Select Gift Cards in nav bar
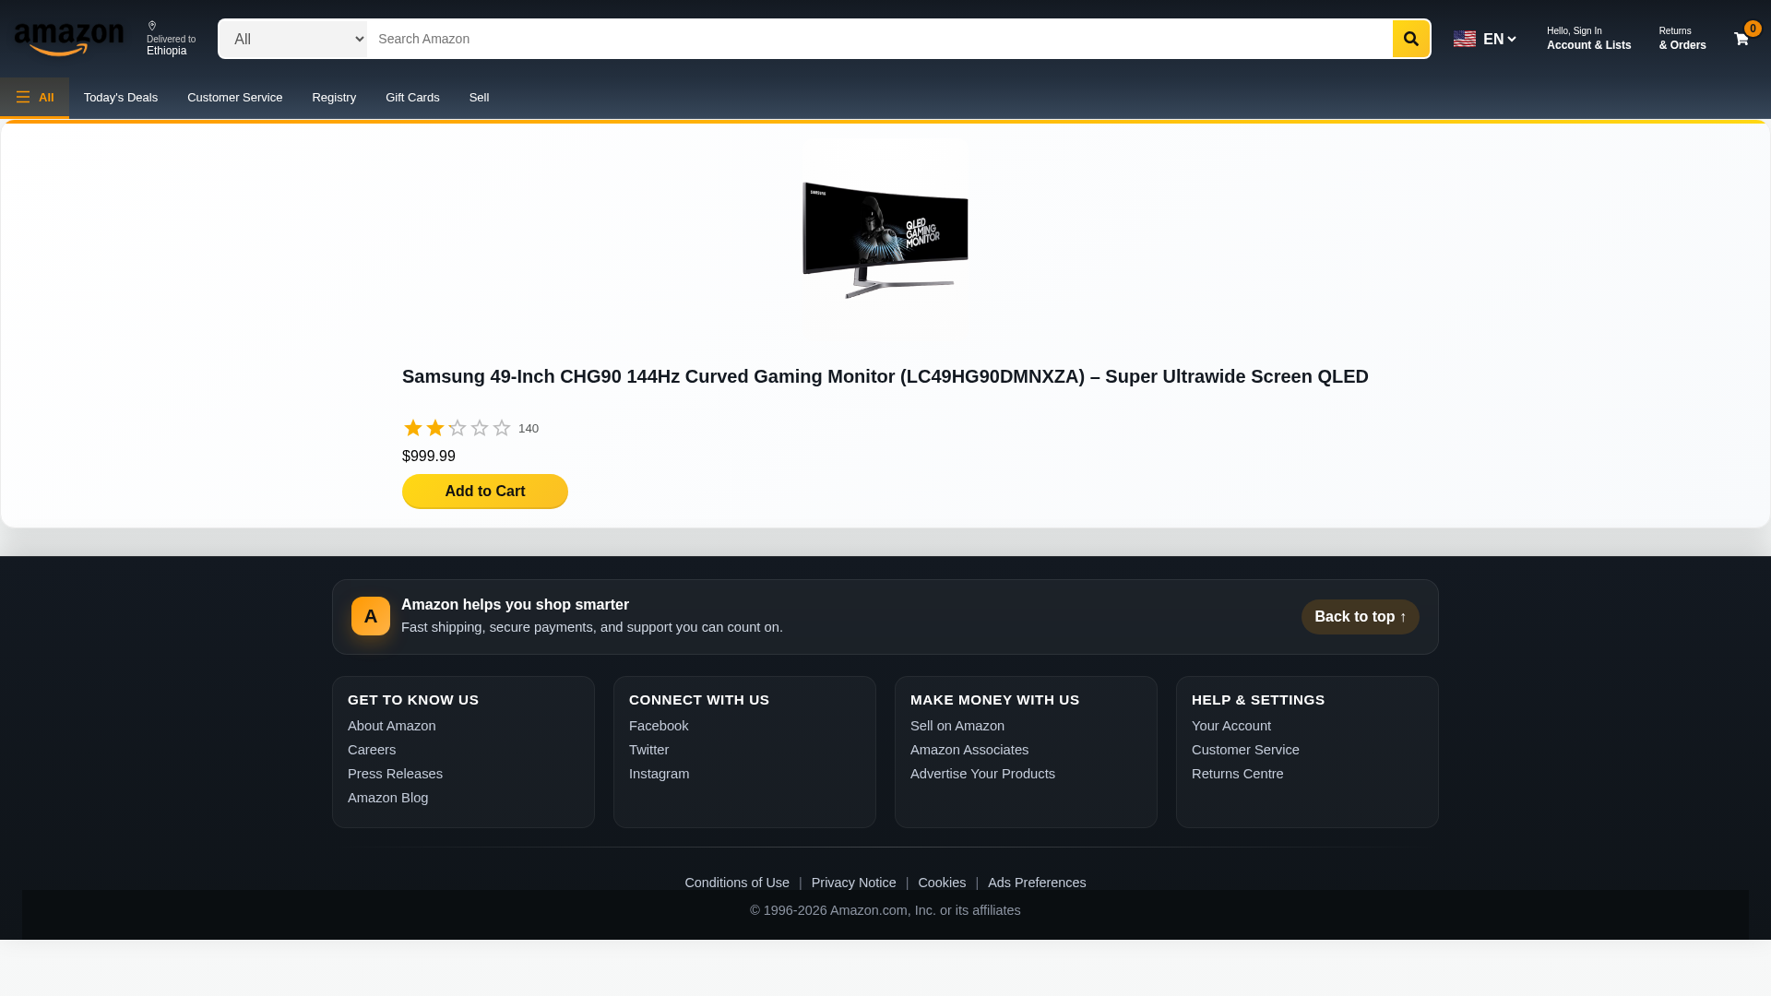This screenshot has width=1771, height=996. click(412, 97)
